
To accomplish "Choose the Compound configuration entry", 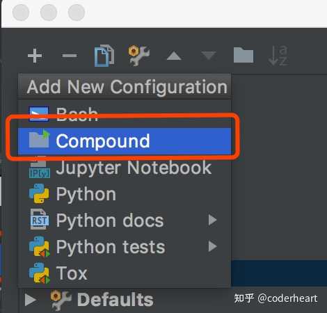I will coord(125,141).
